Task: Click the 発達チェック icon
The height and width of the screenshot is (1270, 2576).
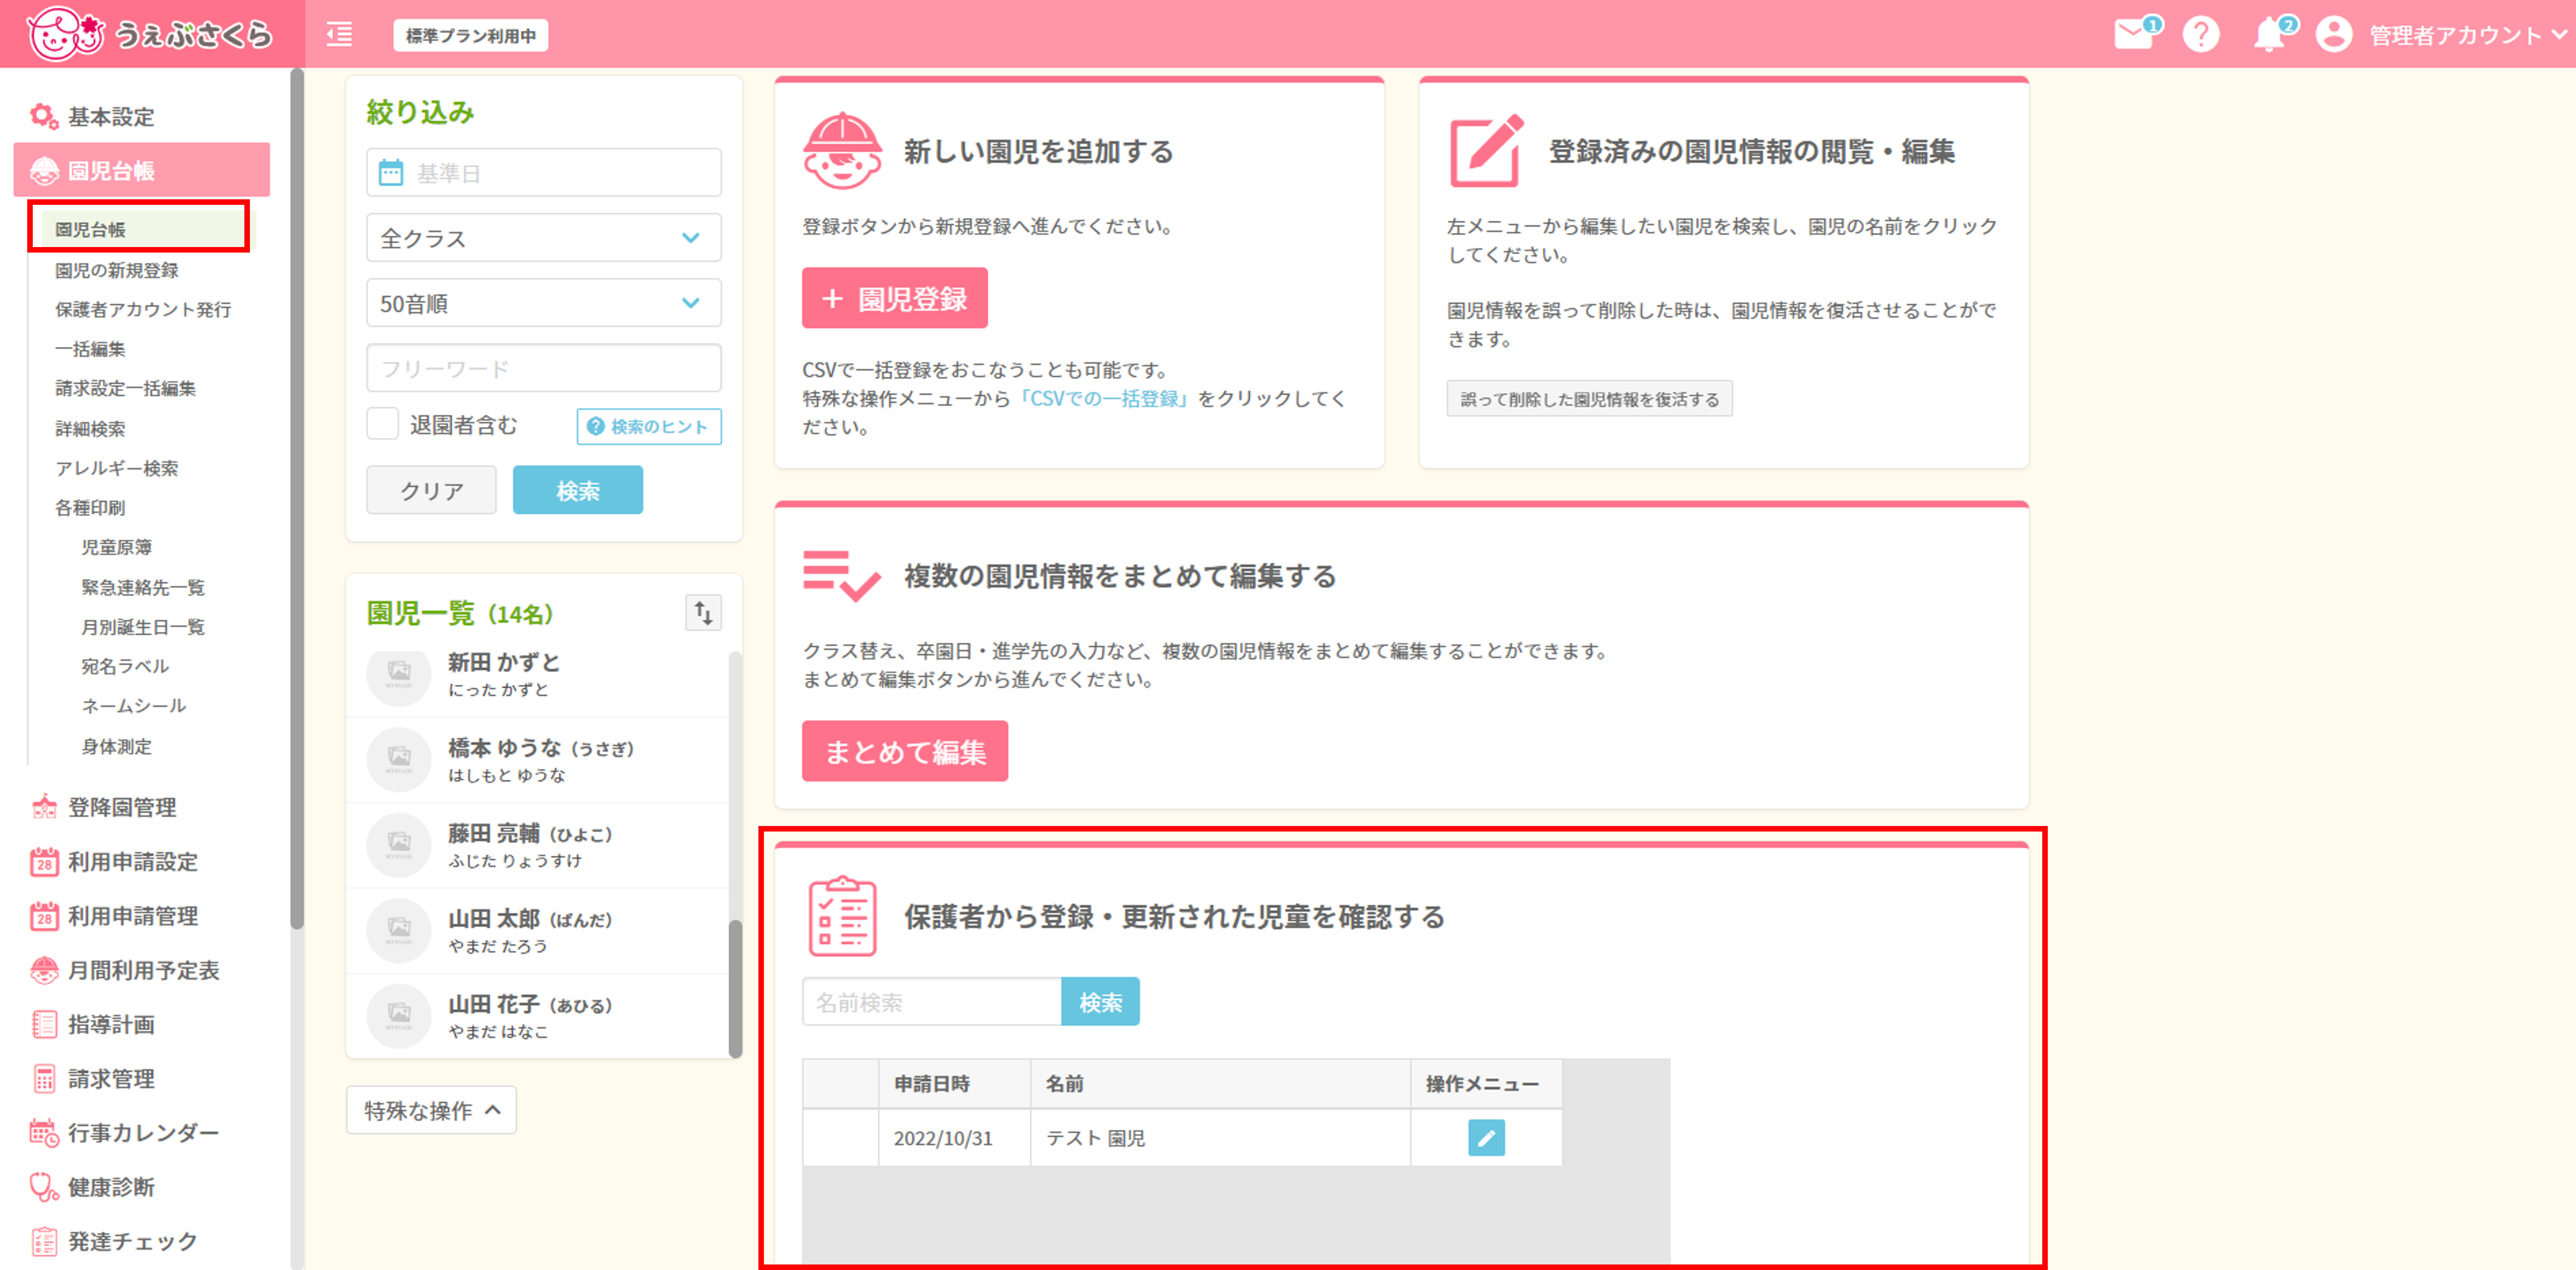Action: coord(44,1241)
